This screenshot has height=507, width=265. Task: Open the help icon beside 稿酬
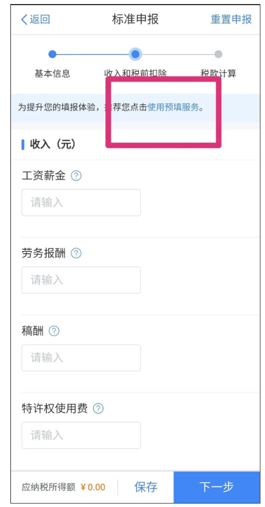pyautogui.click(x=54, y=331)
